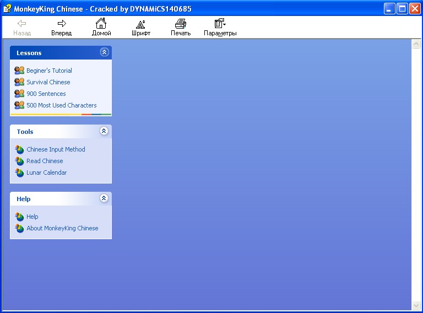Open the Help link in the Help panel

(32, 217)
